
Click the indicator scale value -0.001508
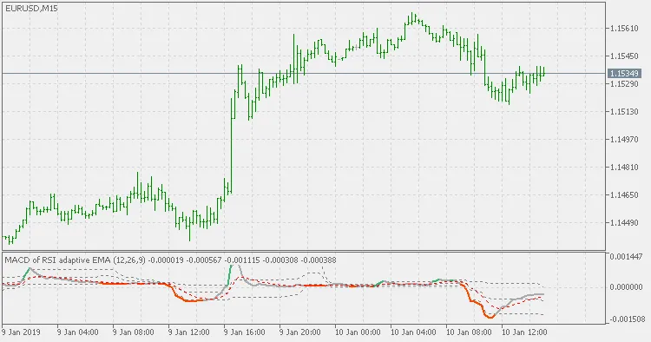coord(627,319)
